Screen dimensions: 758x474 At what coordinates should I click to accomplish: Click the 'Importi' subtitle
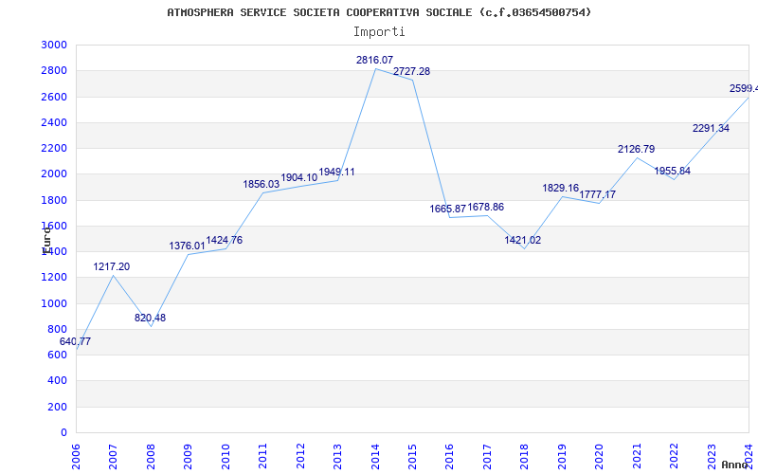point(379,32)
